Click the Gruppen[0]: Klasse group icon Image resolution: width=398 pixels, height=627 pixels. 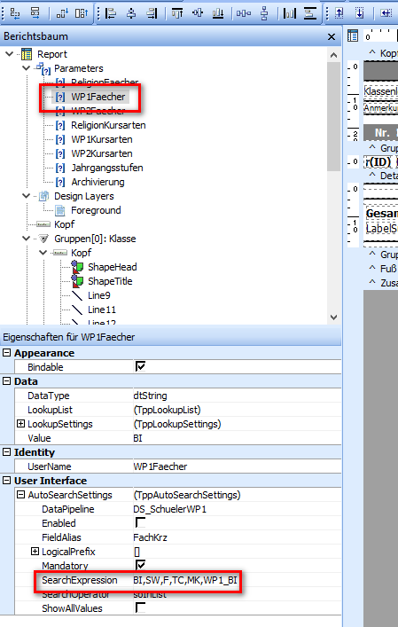[x=43, y=239]
